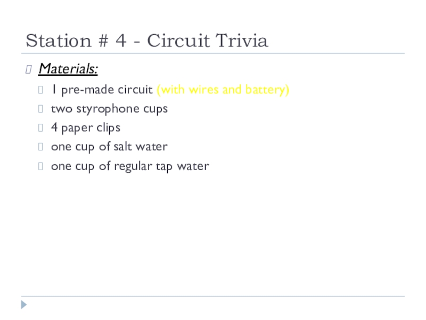
Task: Click bullet beside 'one cup of salt water'
Action: (42, 147)
